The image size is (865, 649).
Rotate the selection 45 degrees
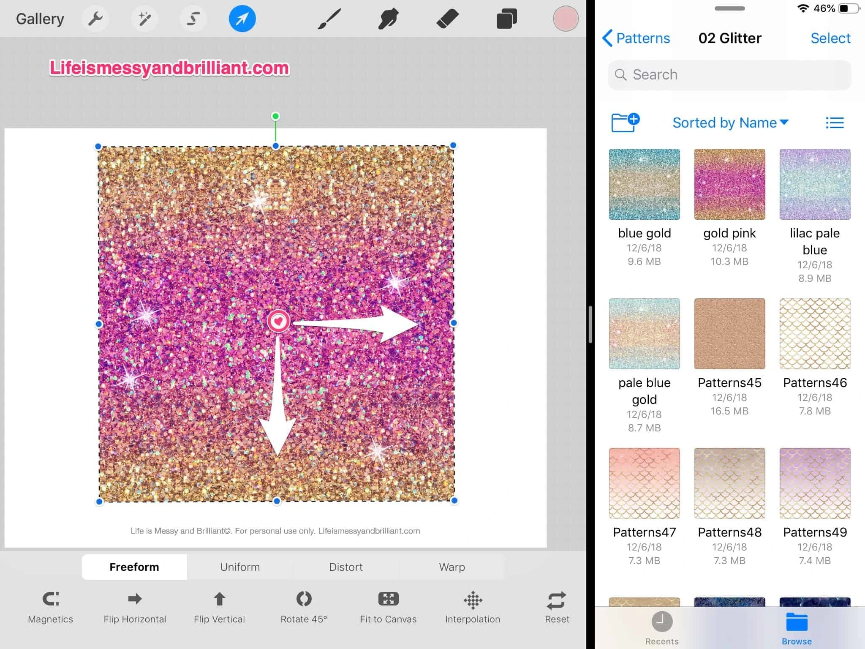(x=304, y=607)
